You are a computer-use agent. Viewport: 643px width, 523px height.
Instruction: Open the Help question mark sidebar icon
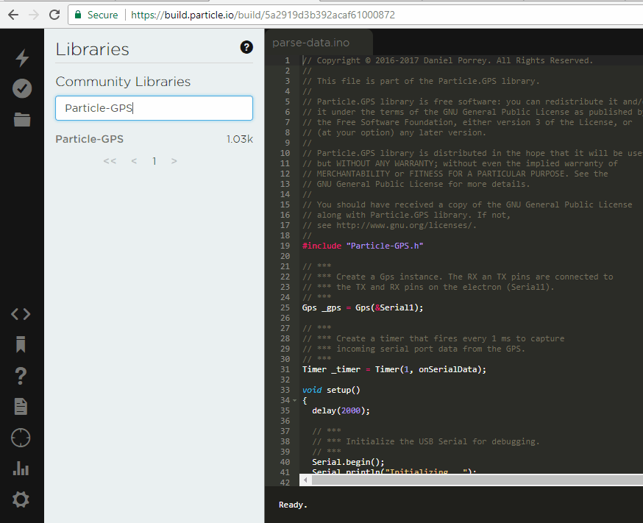click(21, 376)
